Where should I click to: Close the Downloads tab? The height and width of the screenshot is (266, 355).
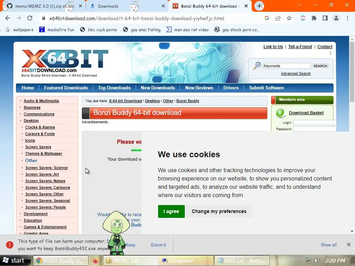163,6
